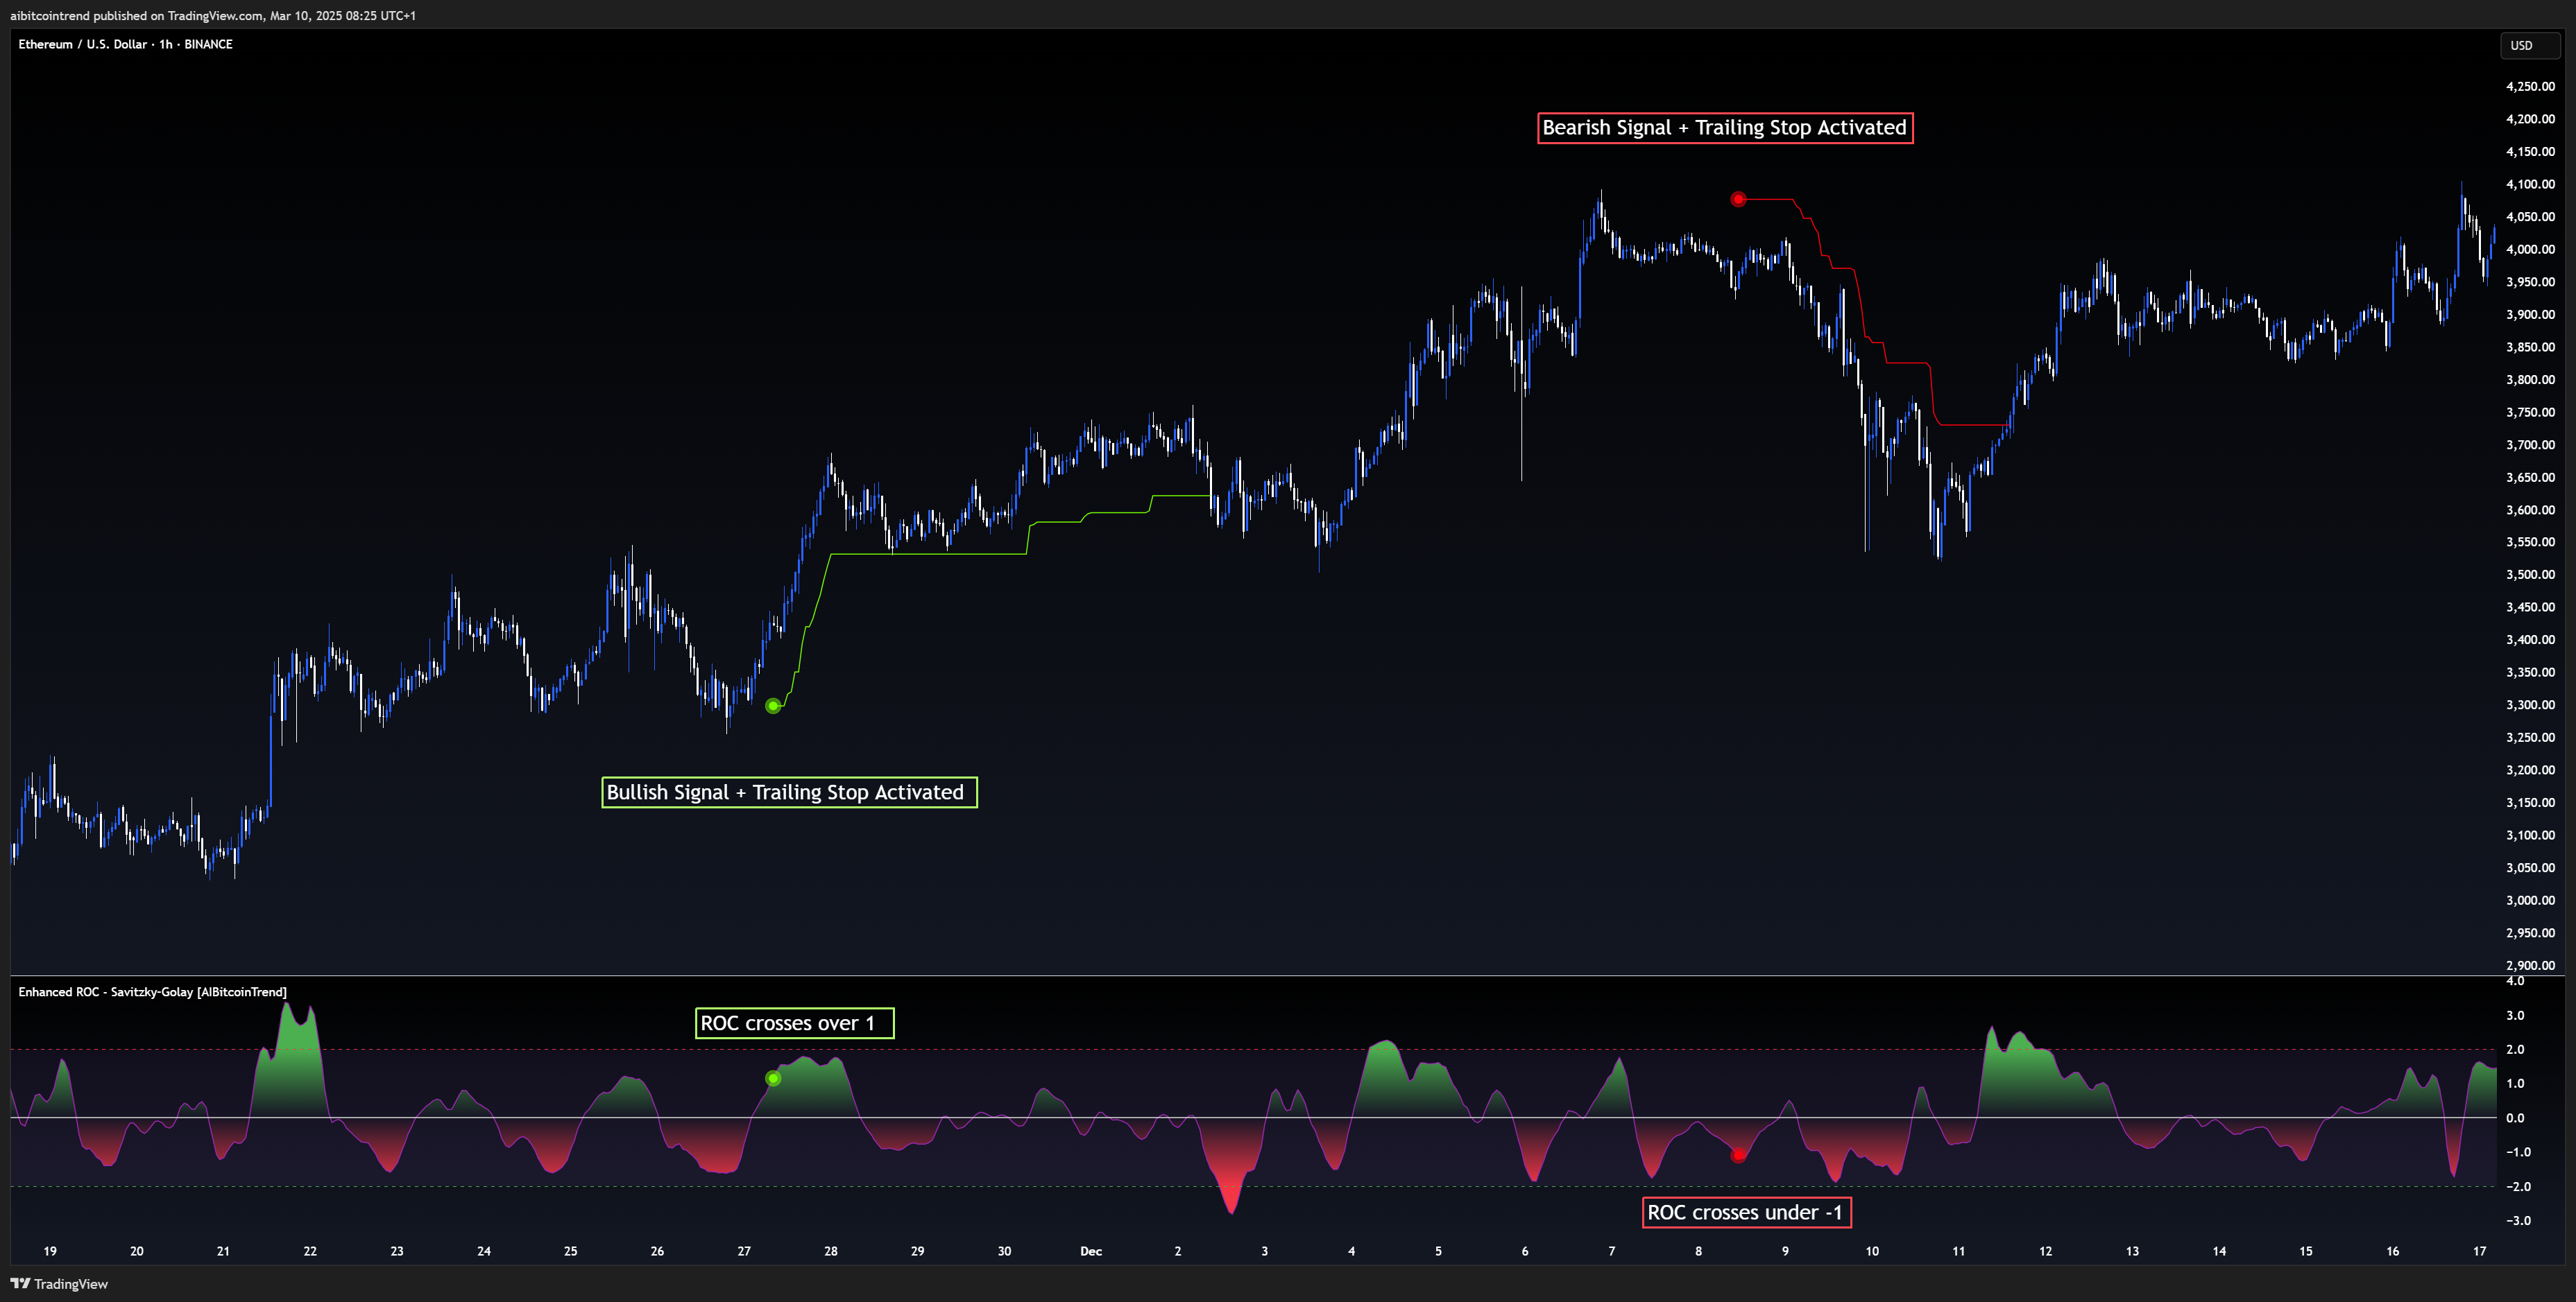
Task: Click the publication header text at top
Action: 213,15
